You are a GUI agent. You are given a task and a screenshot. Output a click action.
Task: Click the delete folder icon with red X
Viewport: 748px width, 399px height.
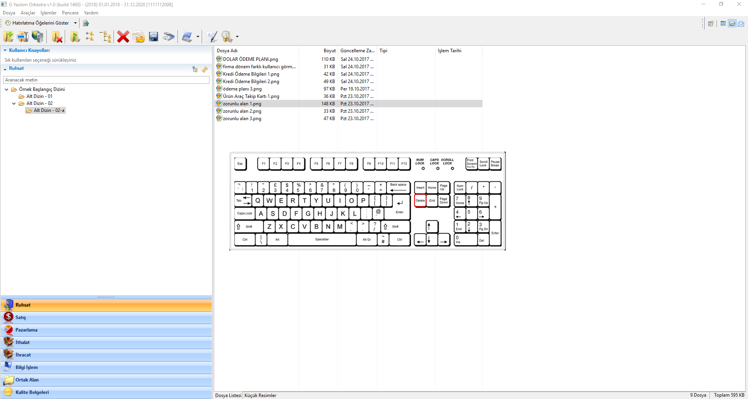[x=57, y=37]
